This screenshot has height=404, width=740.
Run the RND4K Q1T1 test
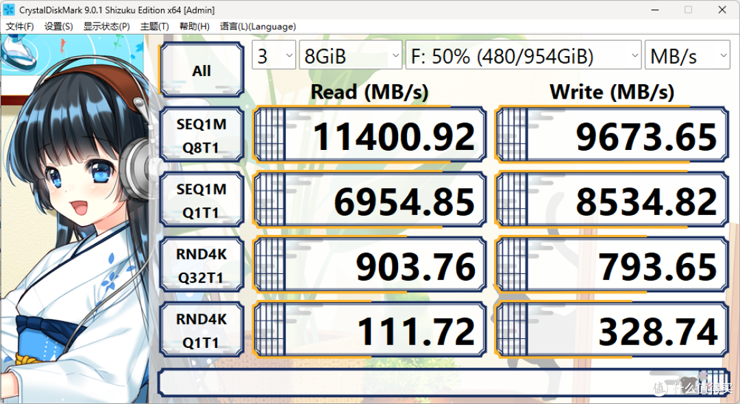coord(201,331)
